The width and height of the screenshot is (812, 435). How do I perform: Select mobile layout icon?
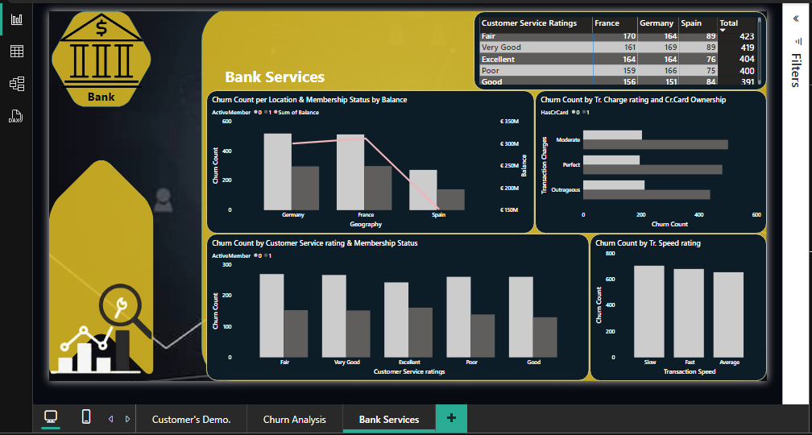coord(86,417)
